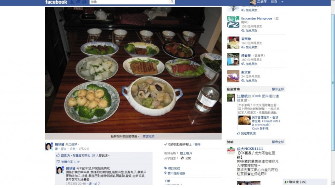335x188 pixels.
Task: Expand 顯示全部 for 贊助 section
Action: click(278, 142)
